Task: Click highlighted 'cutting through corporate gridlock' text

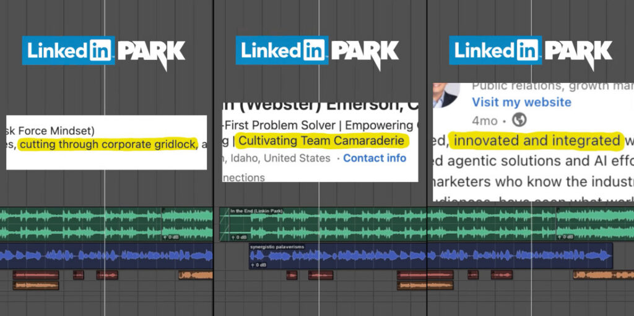Action: (x=108, y=144)
